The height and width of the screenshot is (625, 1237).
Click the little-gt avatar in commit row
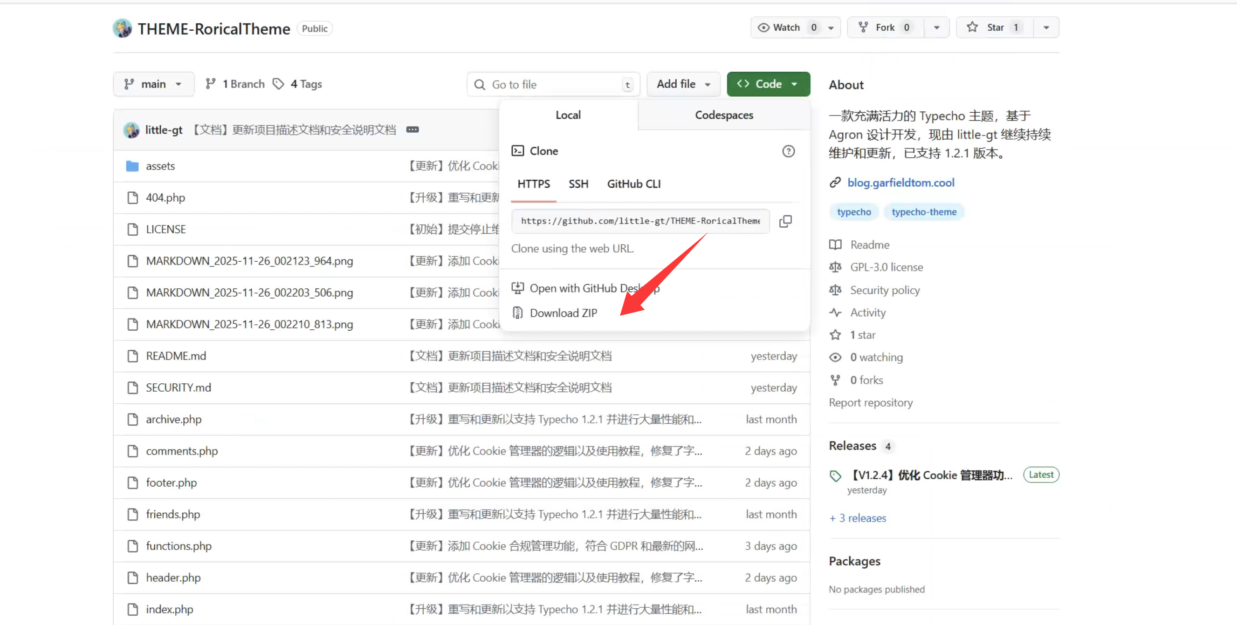pyautogui.click(x=131, y=130)
